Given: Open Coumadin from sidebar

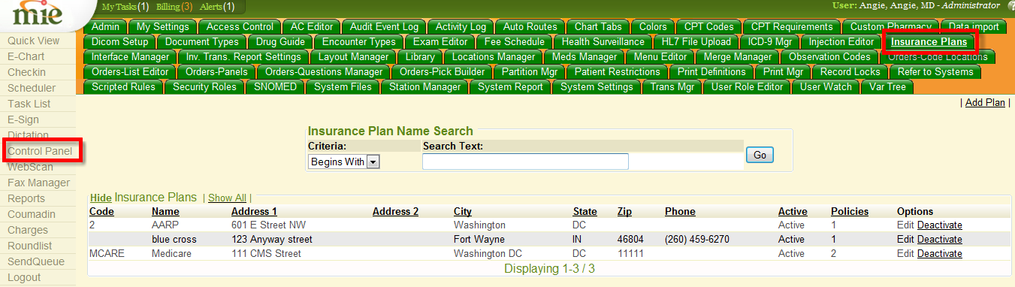Looking at the screenshot, I should (x=32, y=214).
